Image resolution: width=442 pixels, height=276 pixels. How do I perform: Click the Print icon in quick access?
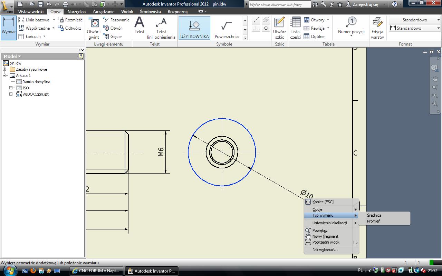pos(66,4)
